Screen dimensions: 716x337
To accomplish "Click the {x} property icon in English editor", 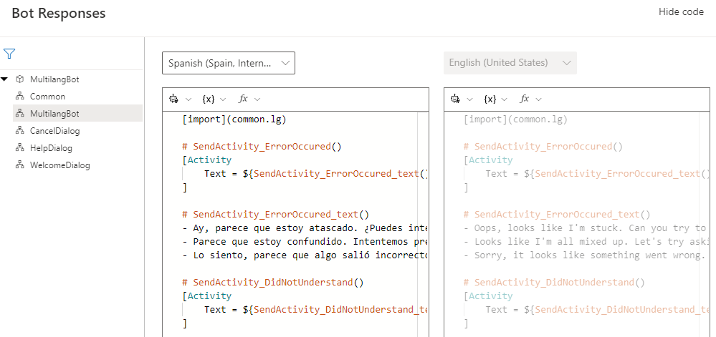I will point(490,99).
